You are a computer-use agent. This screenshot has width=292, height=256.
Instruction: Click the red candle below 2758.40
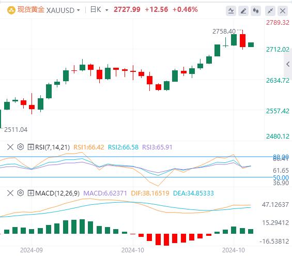tap(242, 40)
